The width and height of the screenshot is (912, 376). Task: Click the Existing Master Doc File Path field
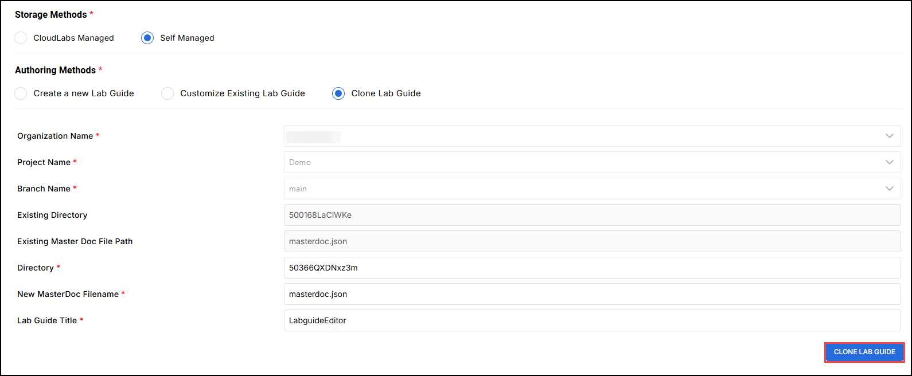[x=592, y=241]
